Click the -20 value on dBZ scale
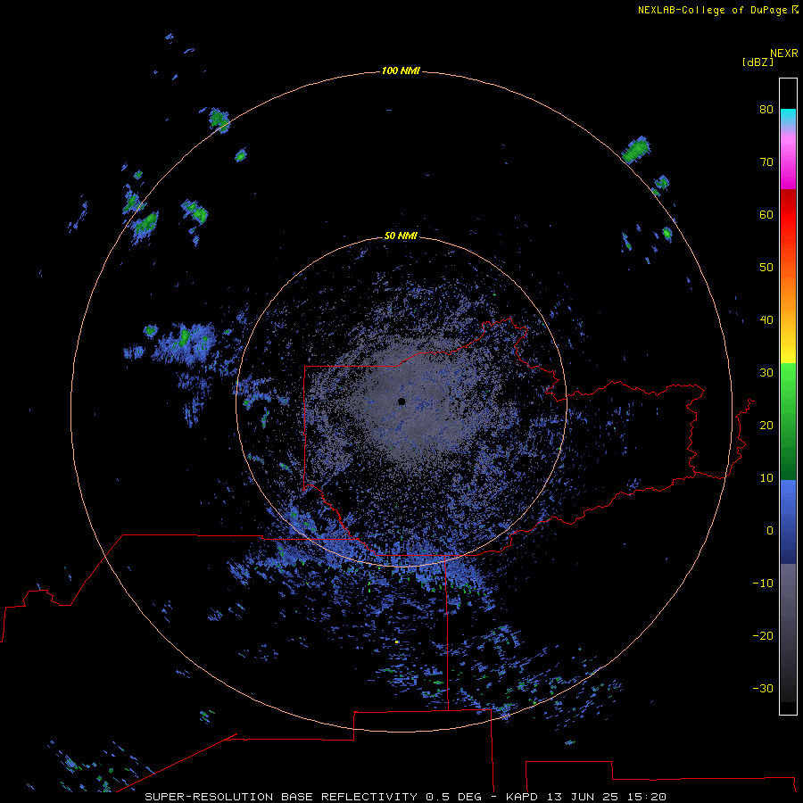Screen dimensions: 803x803 click(763, 636)
